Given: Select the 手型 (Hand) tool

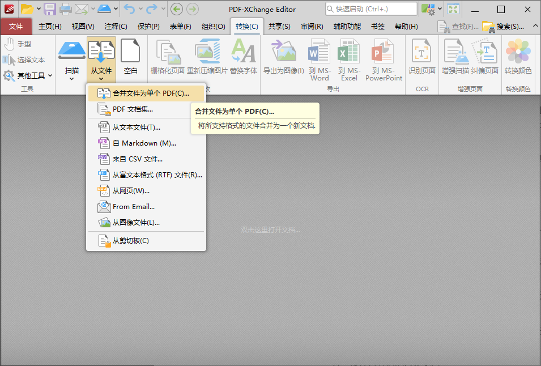Looking at the screenshot, I should pos(20,43).
